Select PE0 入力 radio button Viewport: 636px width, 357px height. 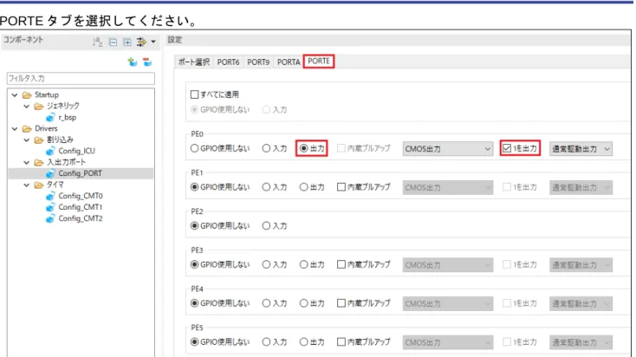point(266,148)
